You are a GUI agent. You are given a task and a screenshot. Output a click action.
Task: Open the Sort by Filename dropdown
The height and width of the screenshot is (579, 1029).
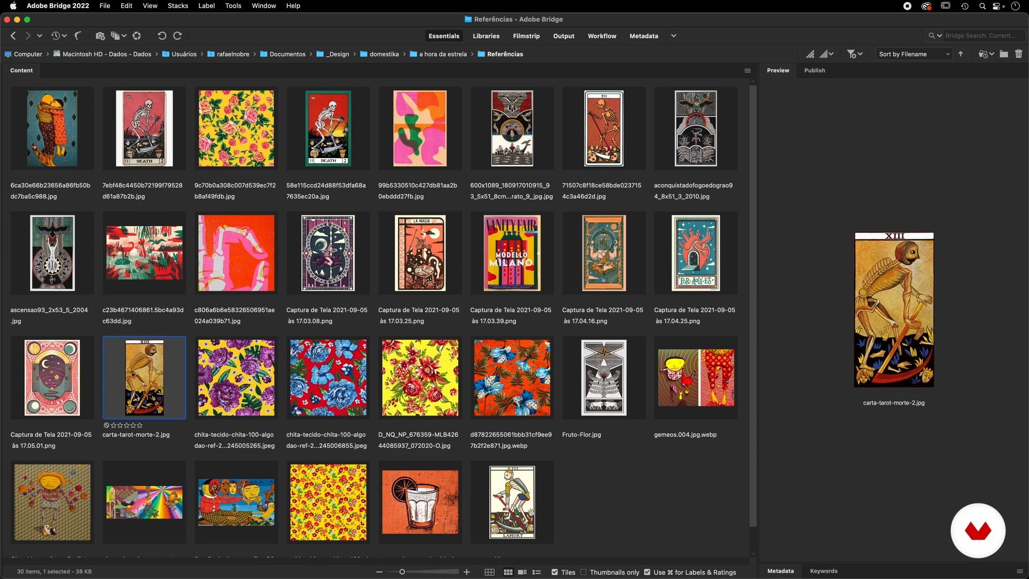914,54
